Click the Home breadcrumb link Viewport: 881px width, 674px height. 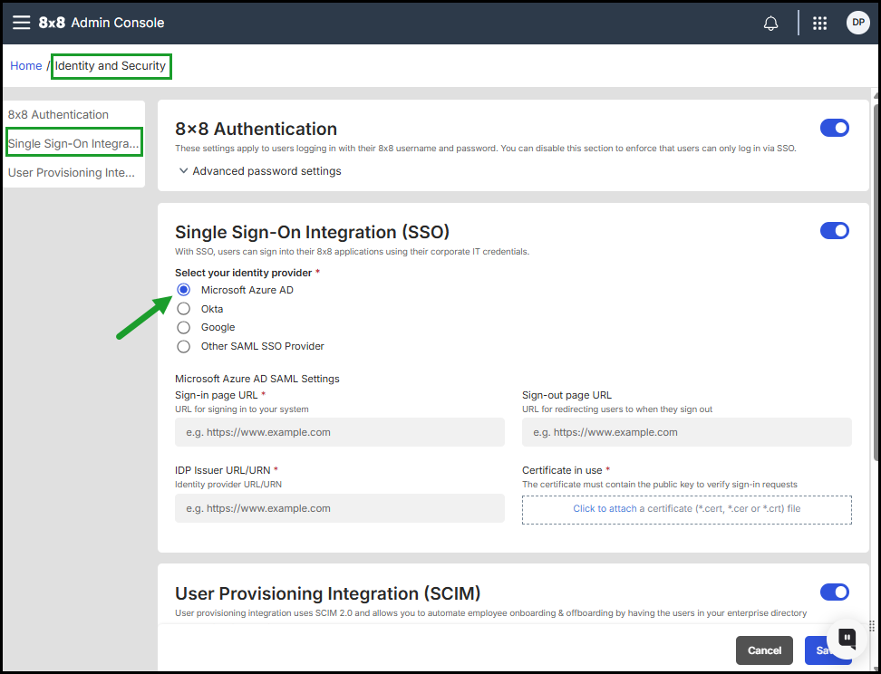pyautogui.click(x=26, y=66)
